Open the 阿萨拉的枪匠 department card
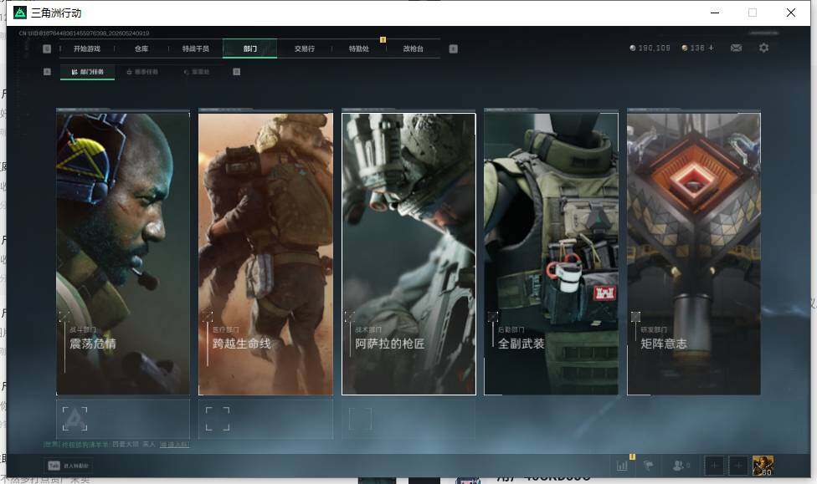This screenshot has width=817, height=484. [x=408, y=254]
